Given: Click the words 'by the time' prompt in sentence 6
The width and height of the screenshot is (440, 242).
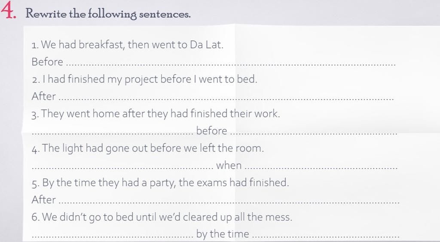Looking at the screenshot, I should (223, 234).
